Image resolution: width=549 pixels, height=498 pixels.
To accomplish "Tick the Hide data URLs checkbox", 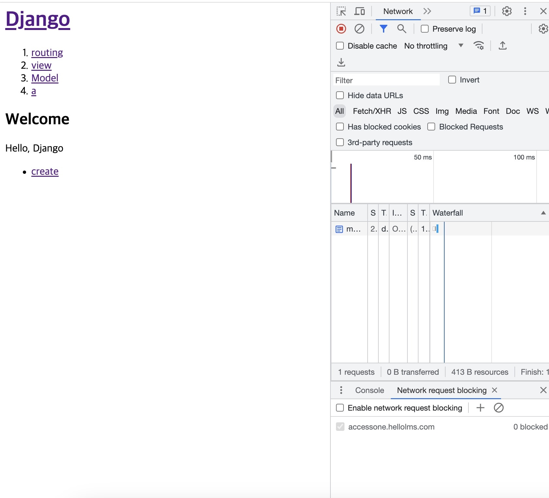I will tap(340, 95).
